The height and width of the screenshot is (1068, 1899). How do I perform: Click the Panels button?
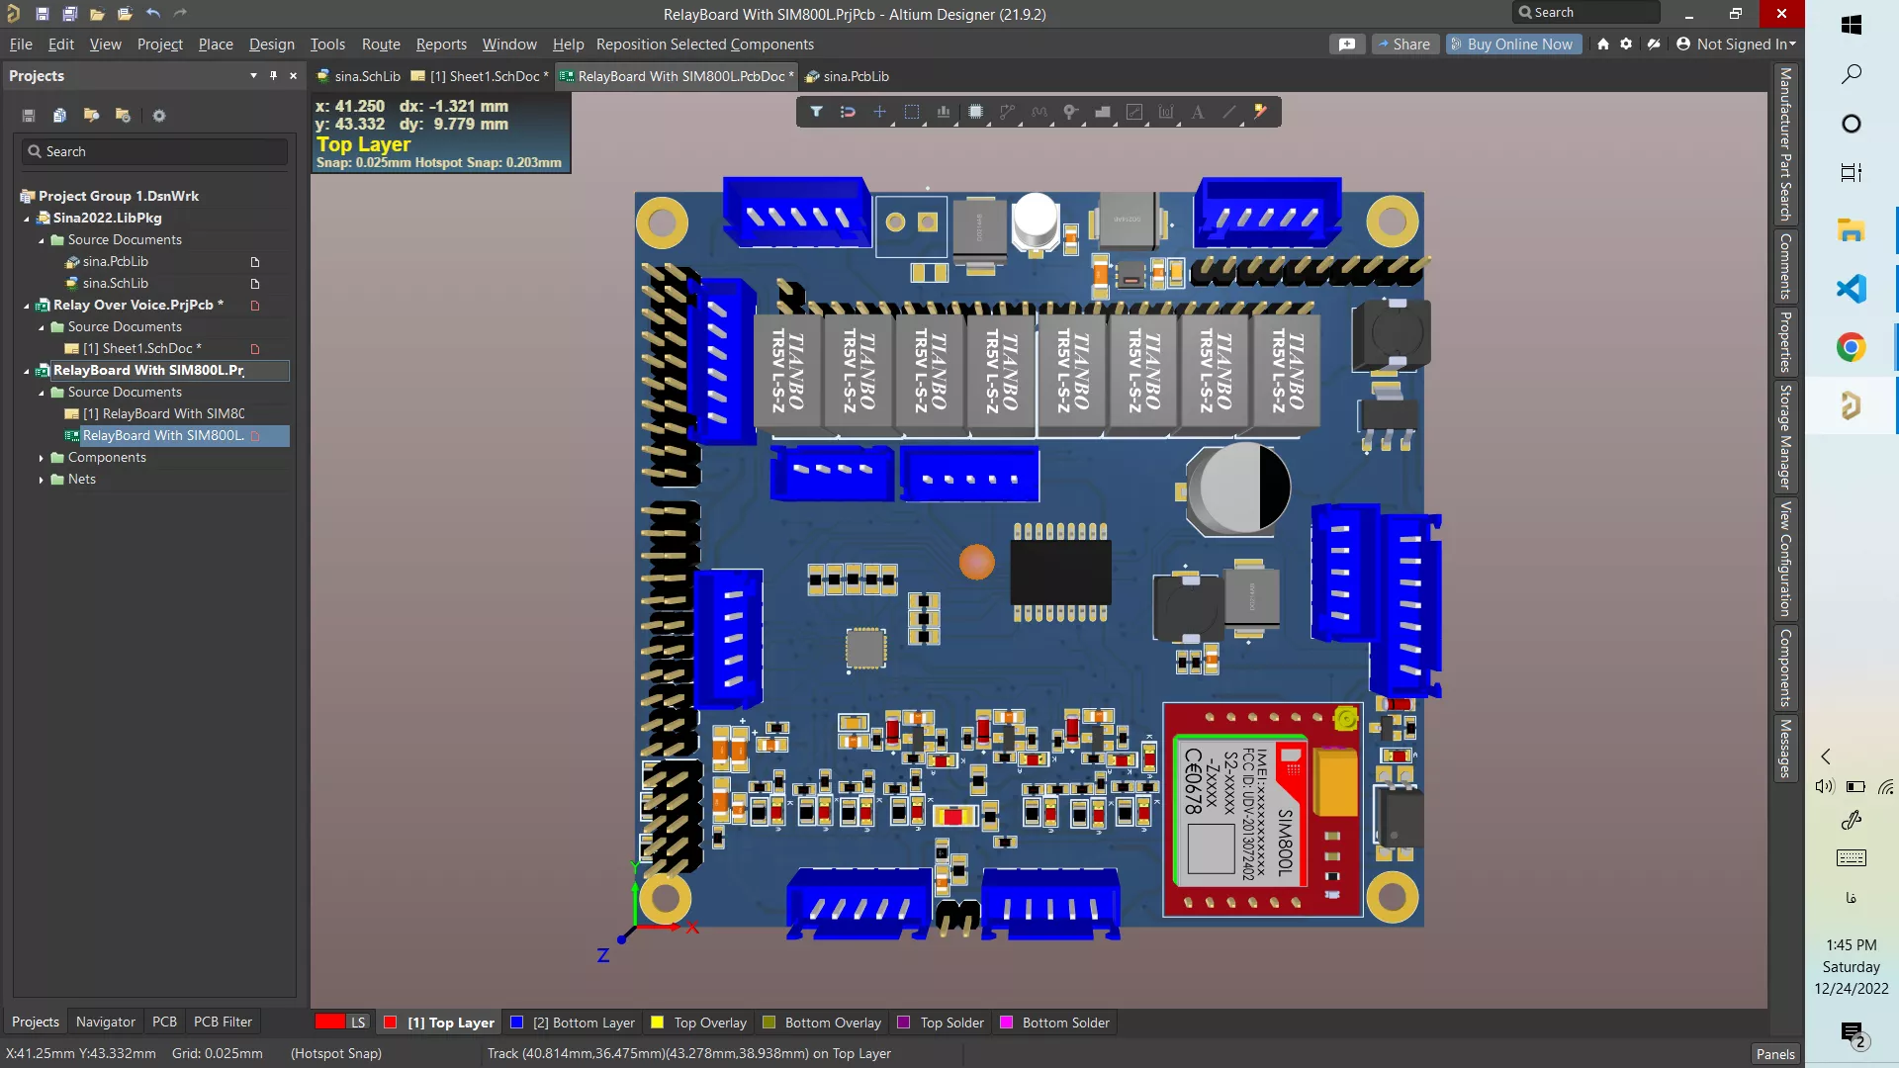point(1774,1054)
